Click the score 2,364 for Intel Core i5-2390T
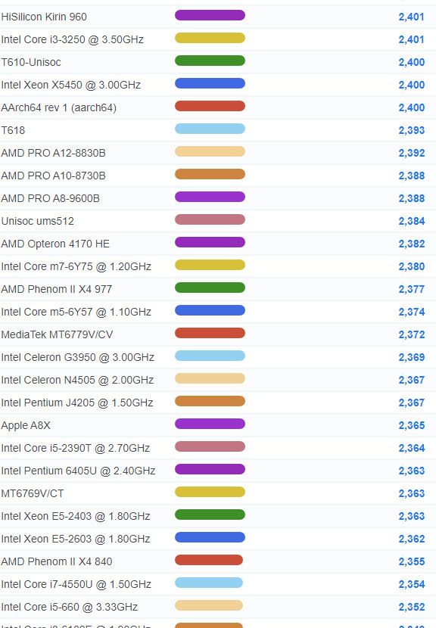436x628 pixels. point(412,448)
